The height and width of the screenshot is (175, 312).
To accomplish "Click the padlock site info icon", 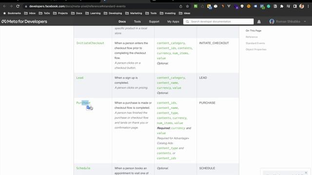I will [x=26, y=6].
